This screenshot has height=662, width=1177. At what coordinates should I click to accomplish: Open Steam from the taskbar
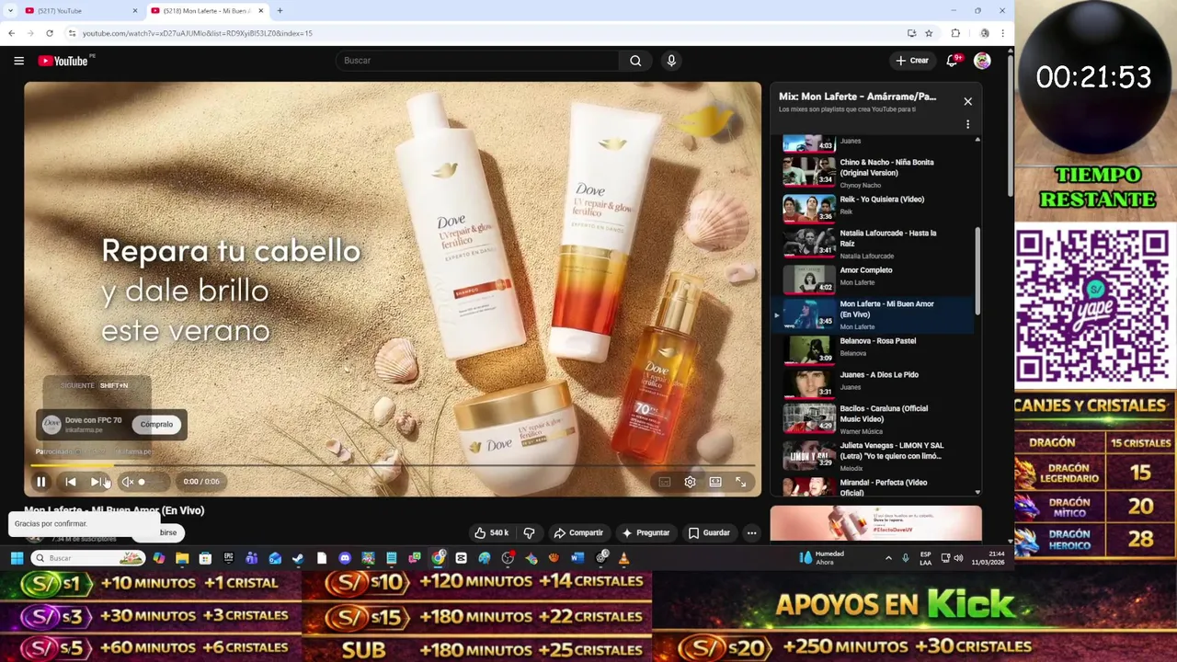coord(298,558)
